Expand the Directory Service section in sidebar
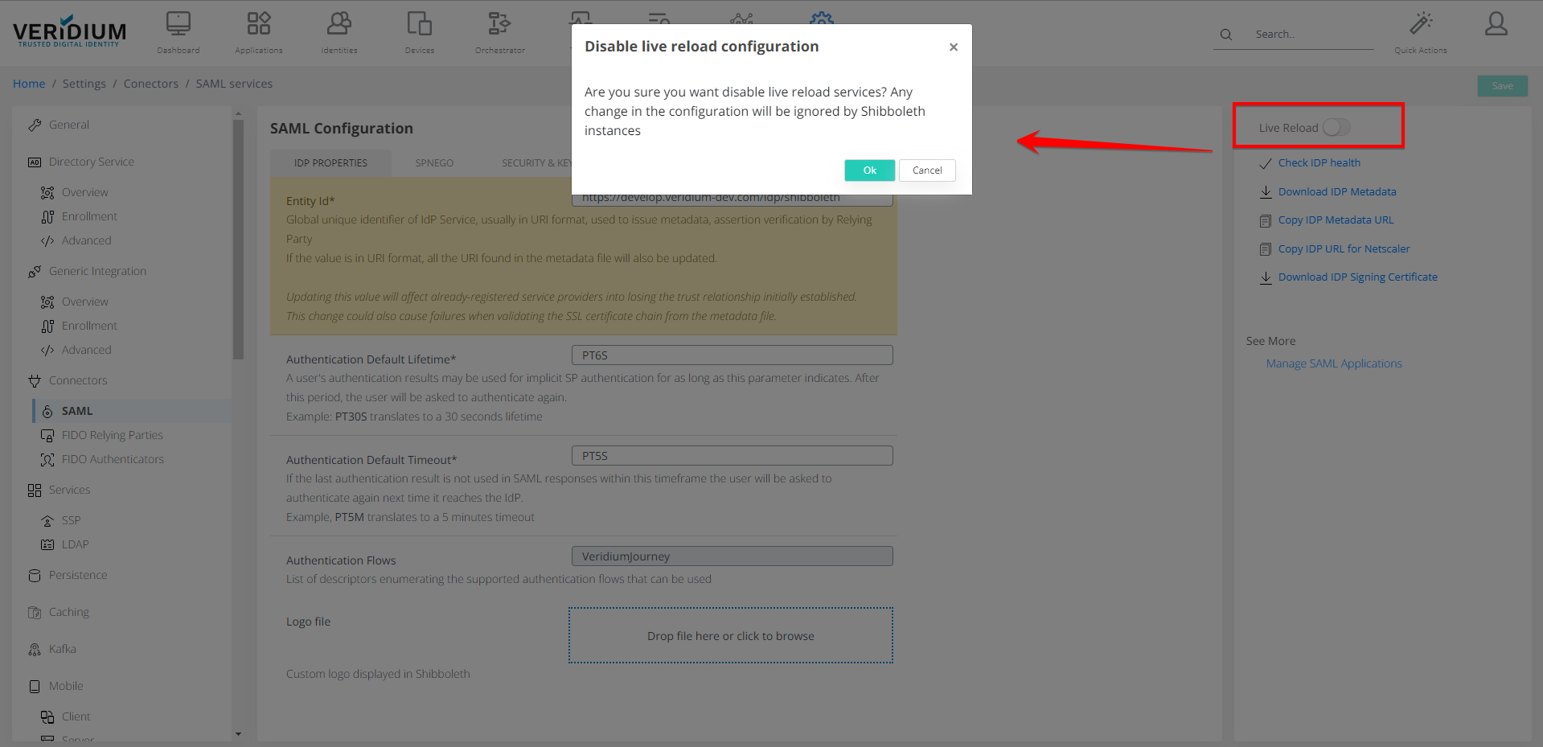 click(x=91, y=162)
